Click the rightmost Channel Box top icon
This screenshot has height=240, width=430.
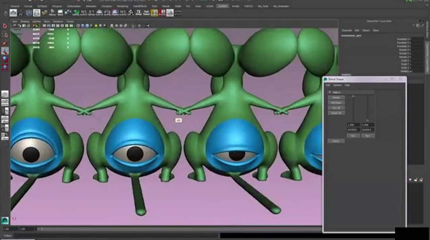[x=422, y=26]
